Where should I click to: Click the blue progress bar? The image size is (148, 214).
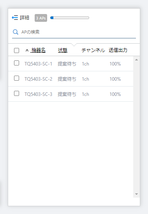70,18
